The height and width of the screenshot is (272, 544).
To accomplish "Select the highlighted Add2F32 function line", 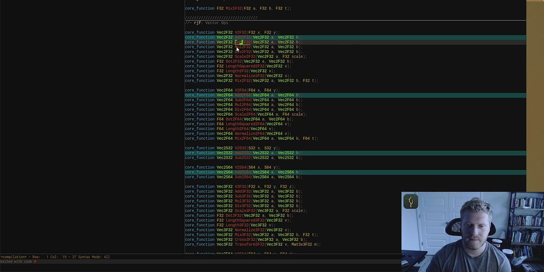I will 243,37.
